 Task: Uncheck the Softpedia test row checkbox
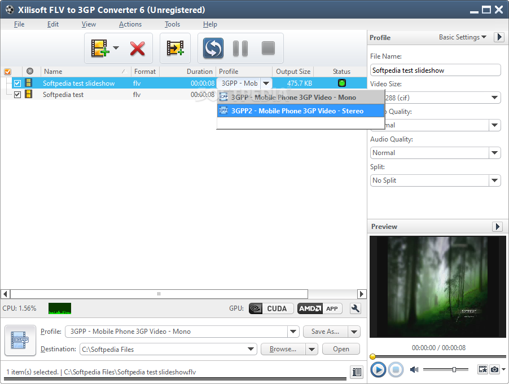pos(17,95)
